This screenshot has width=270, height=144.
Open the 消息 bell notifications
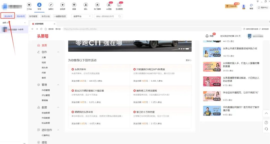pyautogui.click(x=209, y=36)
